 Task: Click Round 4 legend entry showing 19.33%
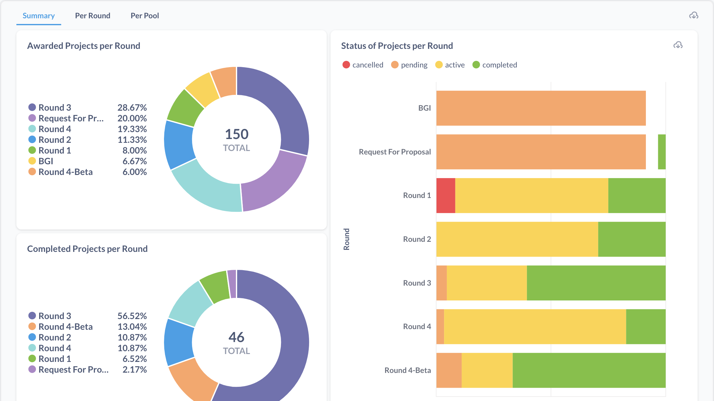tap(87, 129)
